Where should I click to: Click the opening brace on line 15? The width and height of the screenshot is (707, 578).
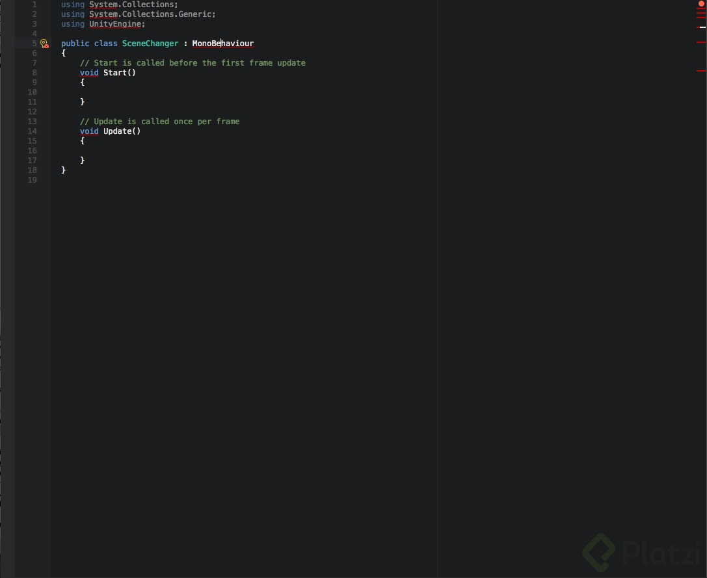[82, 141]
